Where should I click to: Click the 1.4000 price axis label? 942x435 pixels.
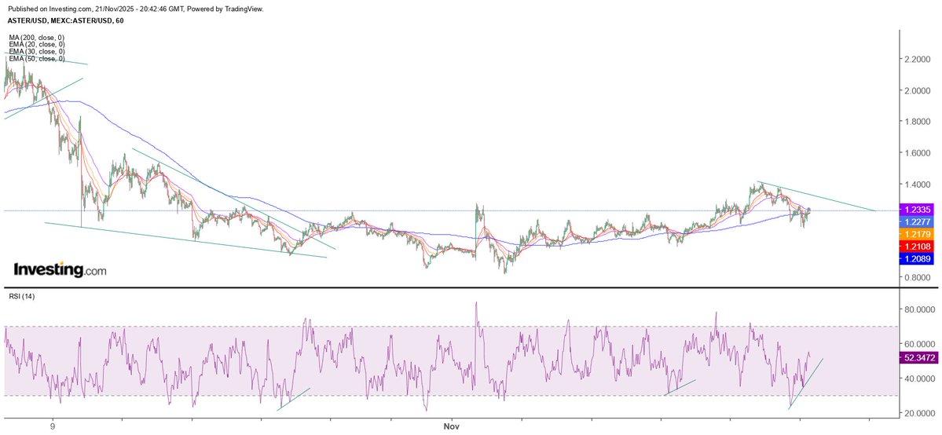[x=918, y=185]
